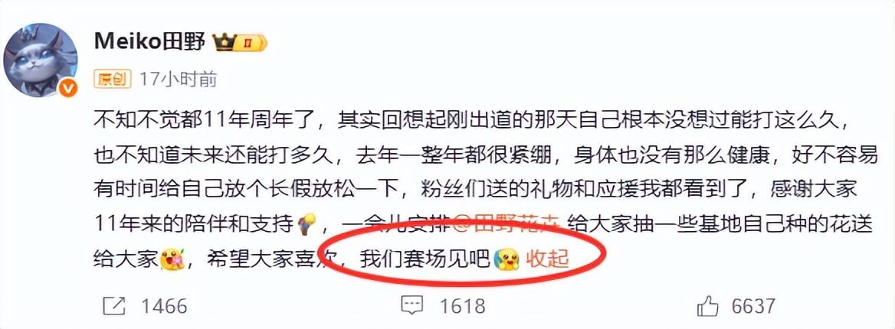The image size is (895, 329).
Task: Collapse the post with 收起
Action: [x=547, y=259]
